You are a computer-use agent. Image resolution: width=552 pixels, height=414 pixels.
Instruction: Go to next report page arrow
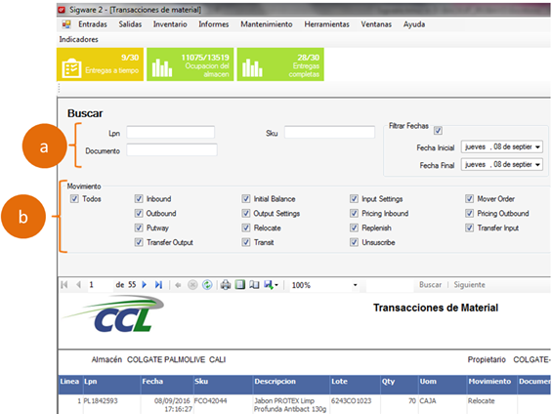point(144,284)
